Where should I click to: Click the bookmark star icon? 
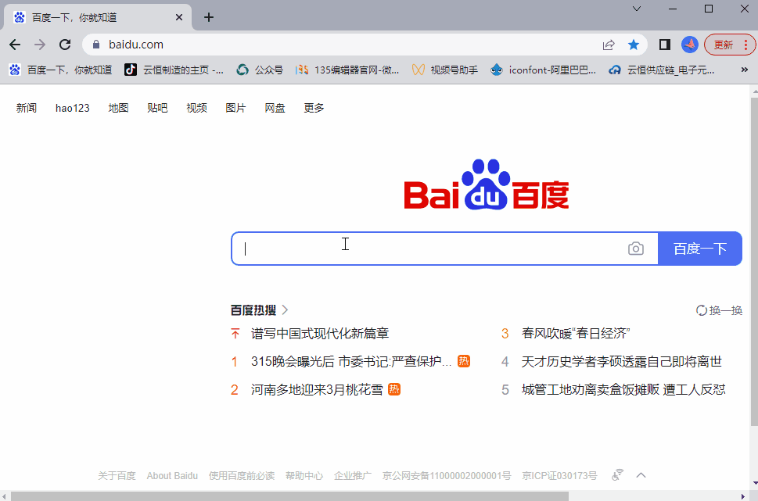pos(634,45)
